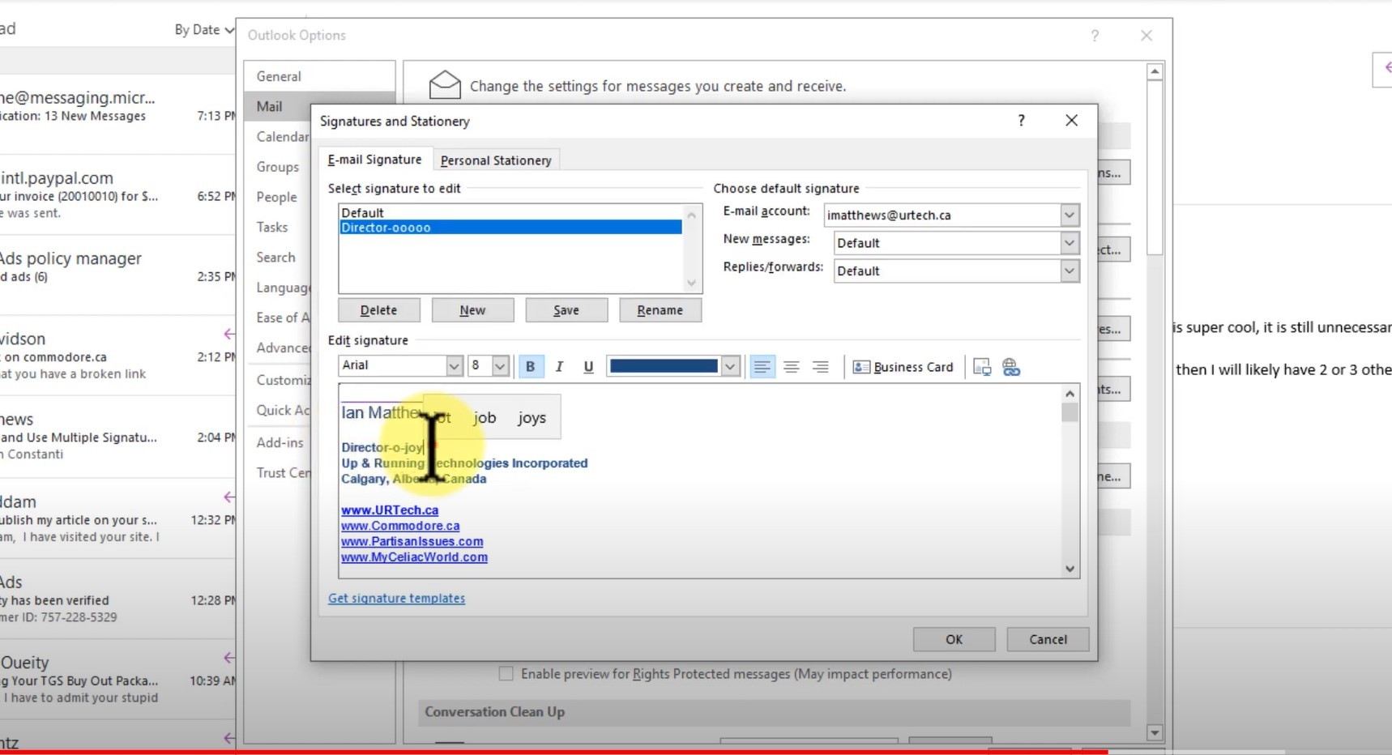Screen dimensions: 1392x755
Task: Open Get signature templates link
Action: pyautogui.click(x=396, y=598)
